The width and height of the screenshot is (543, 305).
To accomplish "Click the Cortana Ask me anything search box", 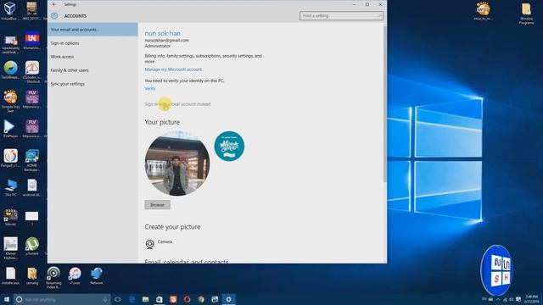I will (x=62, y=299).
